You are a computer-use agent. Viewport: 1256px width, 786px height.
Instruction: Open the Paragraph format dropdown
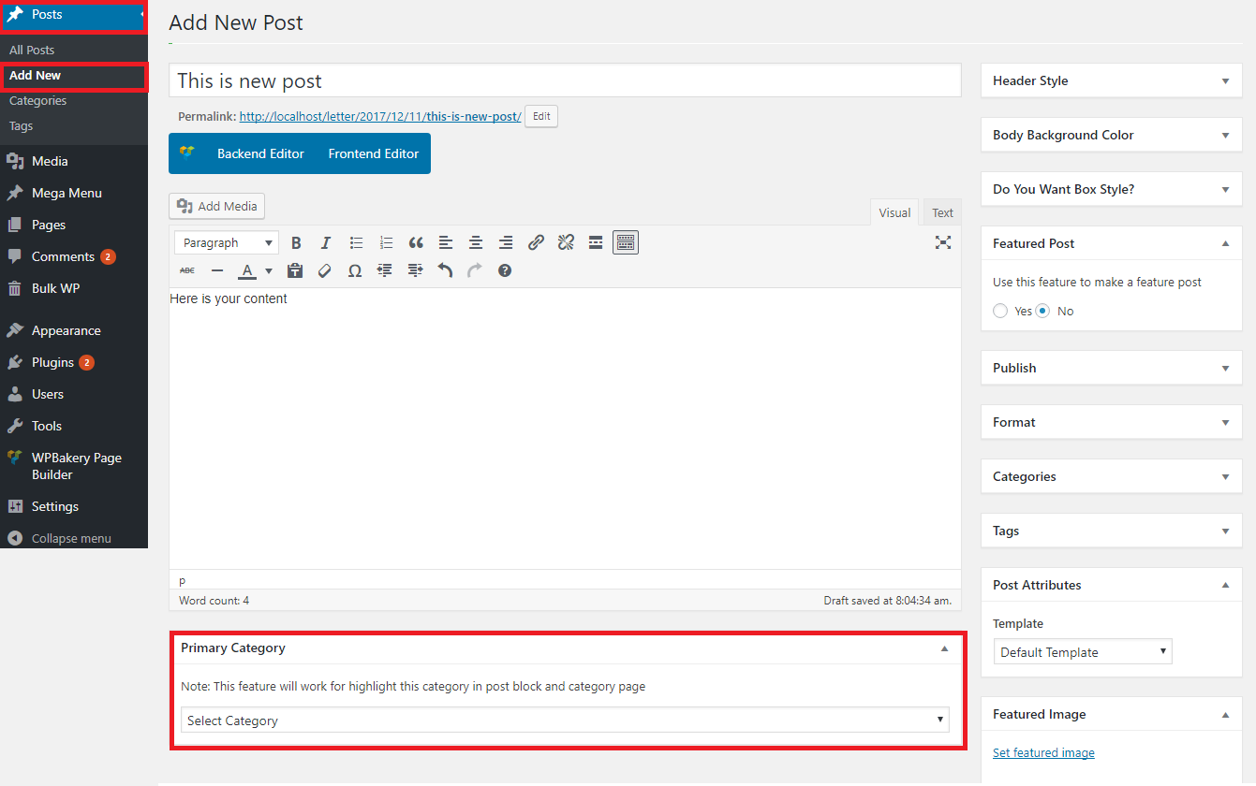[226, 243]
